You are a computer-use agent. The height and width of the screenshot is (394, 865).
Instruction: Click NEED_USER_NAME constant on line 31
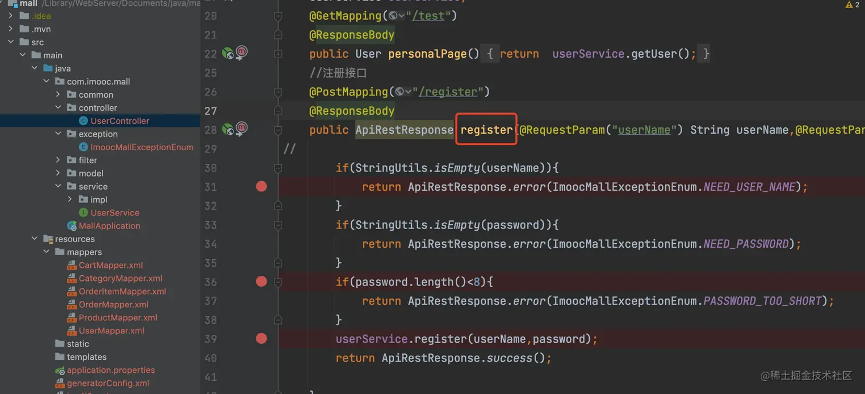(x=749, y=187)
